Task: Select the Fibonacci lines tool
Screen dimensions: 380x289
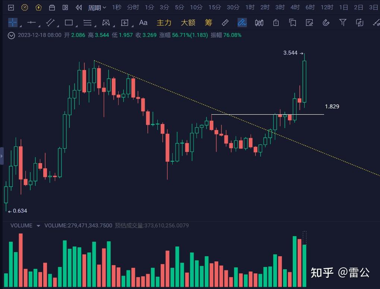Action: point(87,22)
